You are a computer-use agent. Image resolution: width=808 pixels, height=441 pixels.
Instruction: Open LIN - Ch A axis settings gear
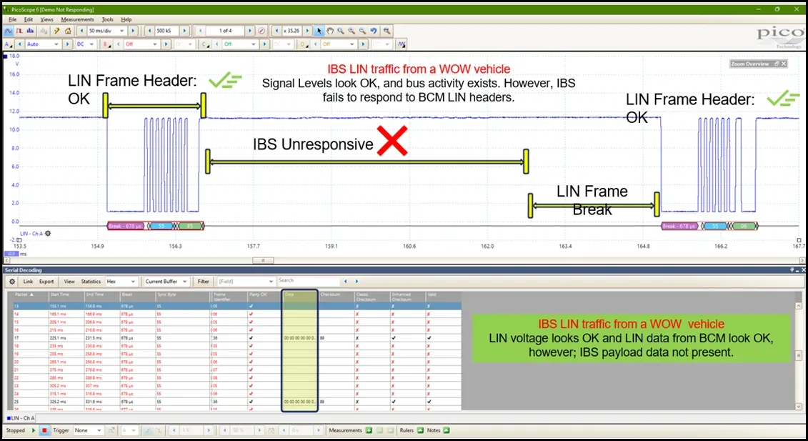coord(48,234)
